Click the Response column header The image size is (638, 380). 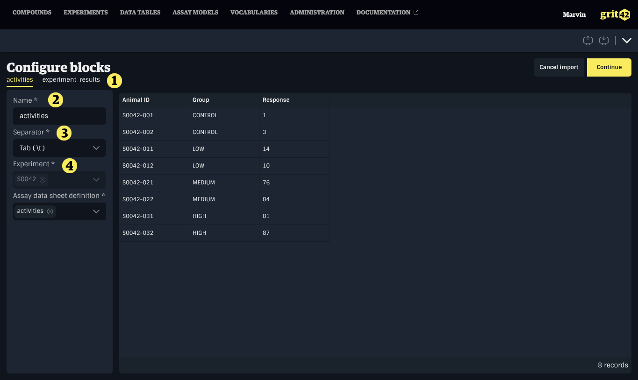294,100
